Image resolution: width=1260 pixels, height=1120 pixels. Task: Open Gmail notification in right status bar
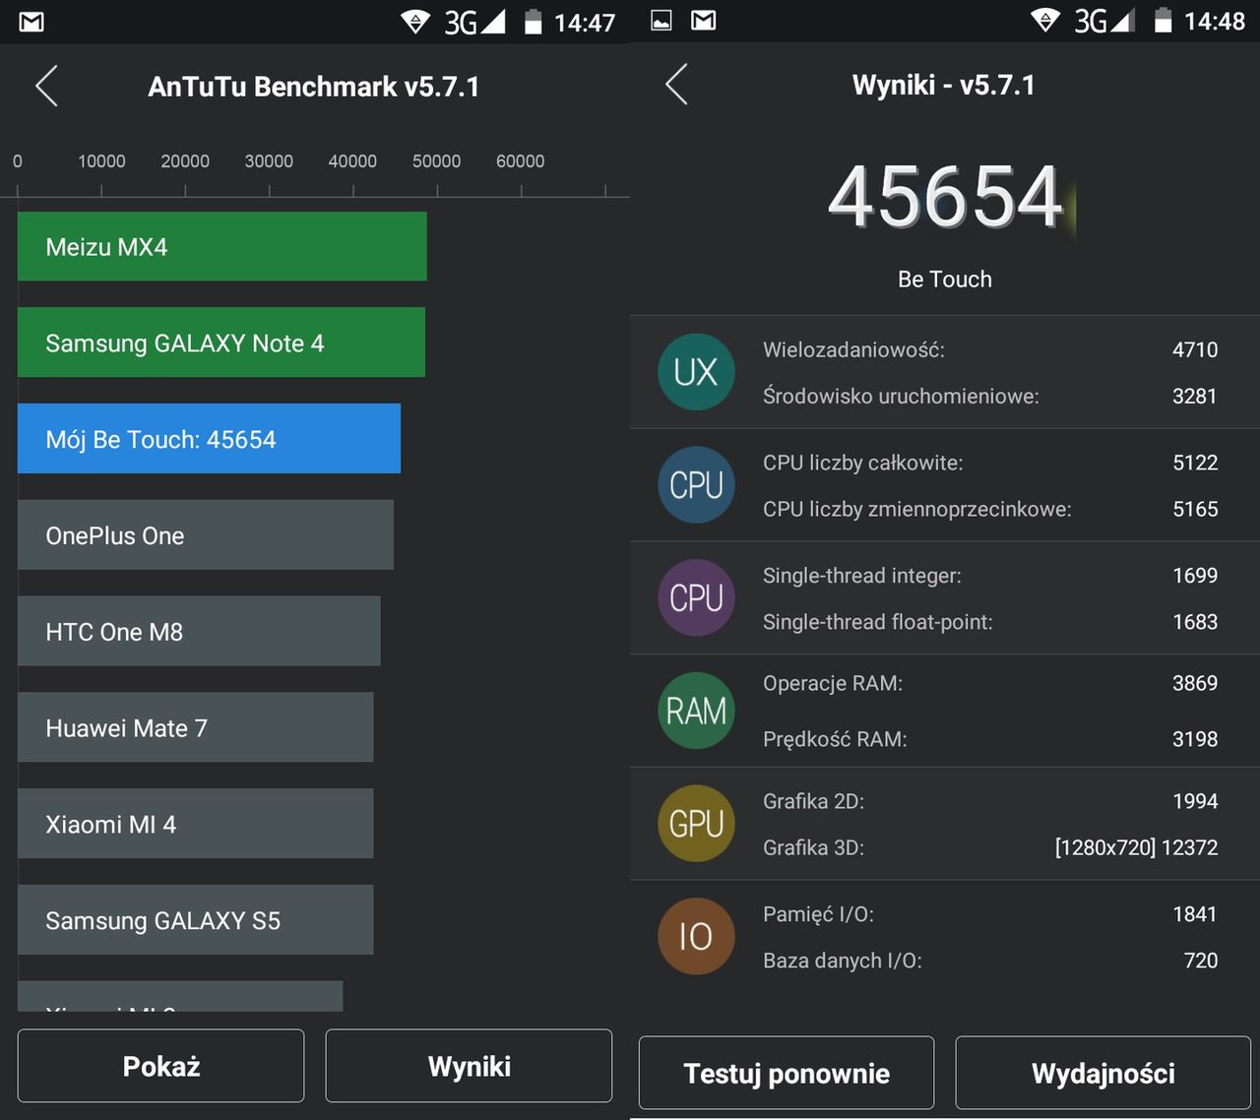click(703, 21)
